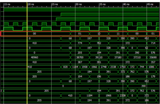Click the waveform value 38700

(80, 57)
